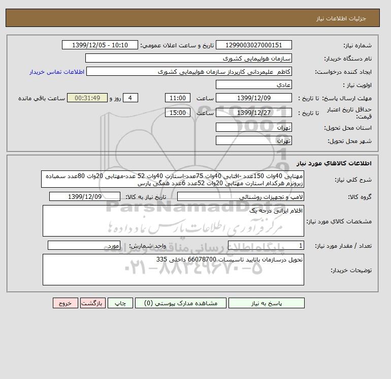Click the buyer organization field سازمان هواپیمایی کشوری

click(x=188, y=58)
